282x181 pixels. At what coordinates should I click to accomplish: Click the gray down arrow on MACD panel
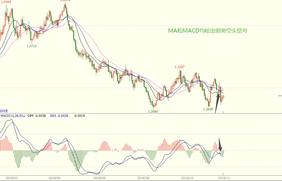pos(220,145)
